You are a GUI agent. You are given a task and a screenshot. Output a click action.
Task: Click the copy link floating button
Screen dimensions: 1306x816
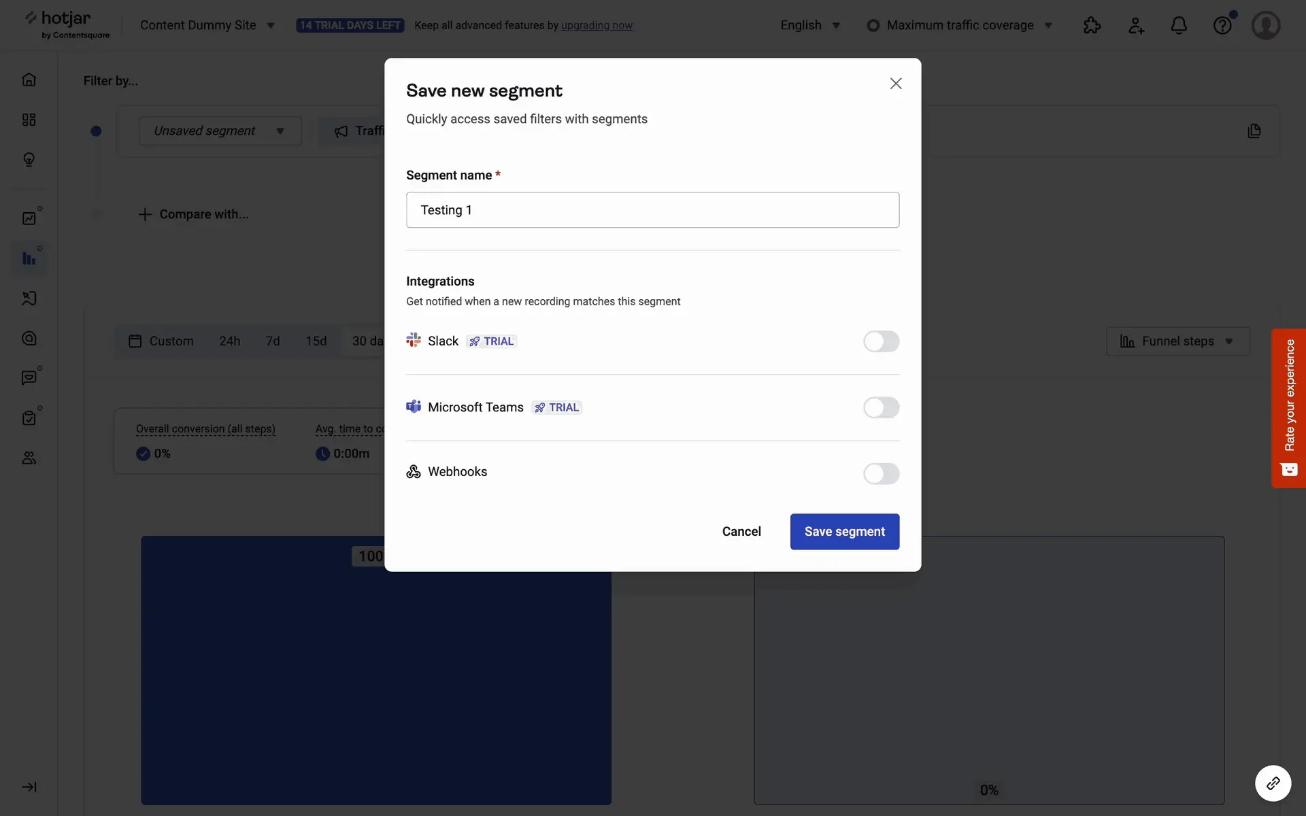(1273, 783)
